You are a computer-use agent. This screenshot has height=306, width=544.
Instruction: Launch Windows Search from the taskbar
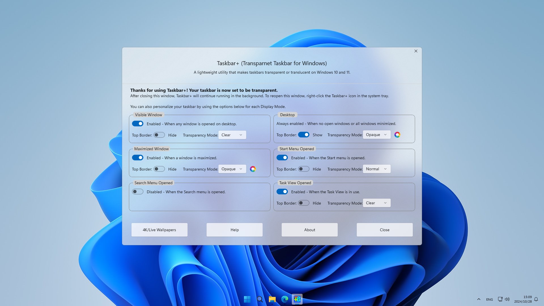pyautogui.click(x=260, y=299)
